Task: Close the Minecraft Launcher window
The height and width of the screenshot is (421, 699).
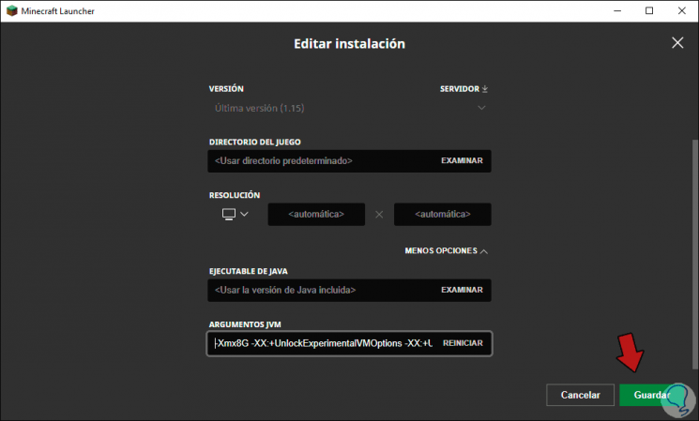Action: click(681, 10)
